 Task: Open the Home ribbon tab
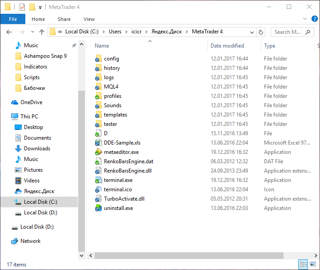[38, 19]
